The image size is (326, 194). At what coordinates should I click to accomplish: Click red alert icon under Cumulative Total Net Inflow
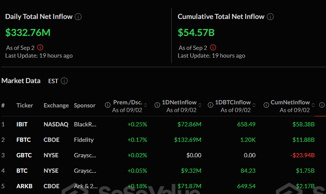[213, 48]
